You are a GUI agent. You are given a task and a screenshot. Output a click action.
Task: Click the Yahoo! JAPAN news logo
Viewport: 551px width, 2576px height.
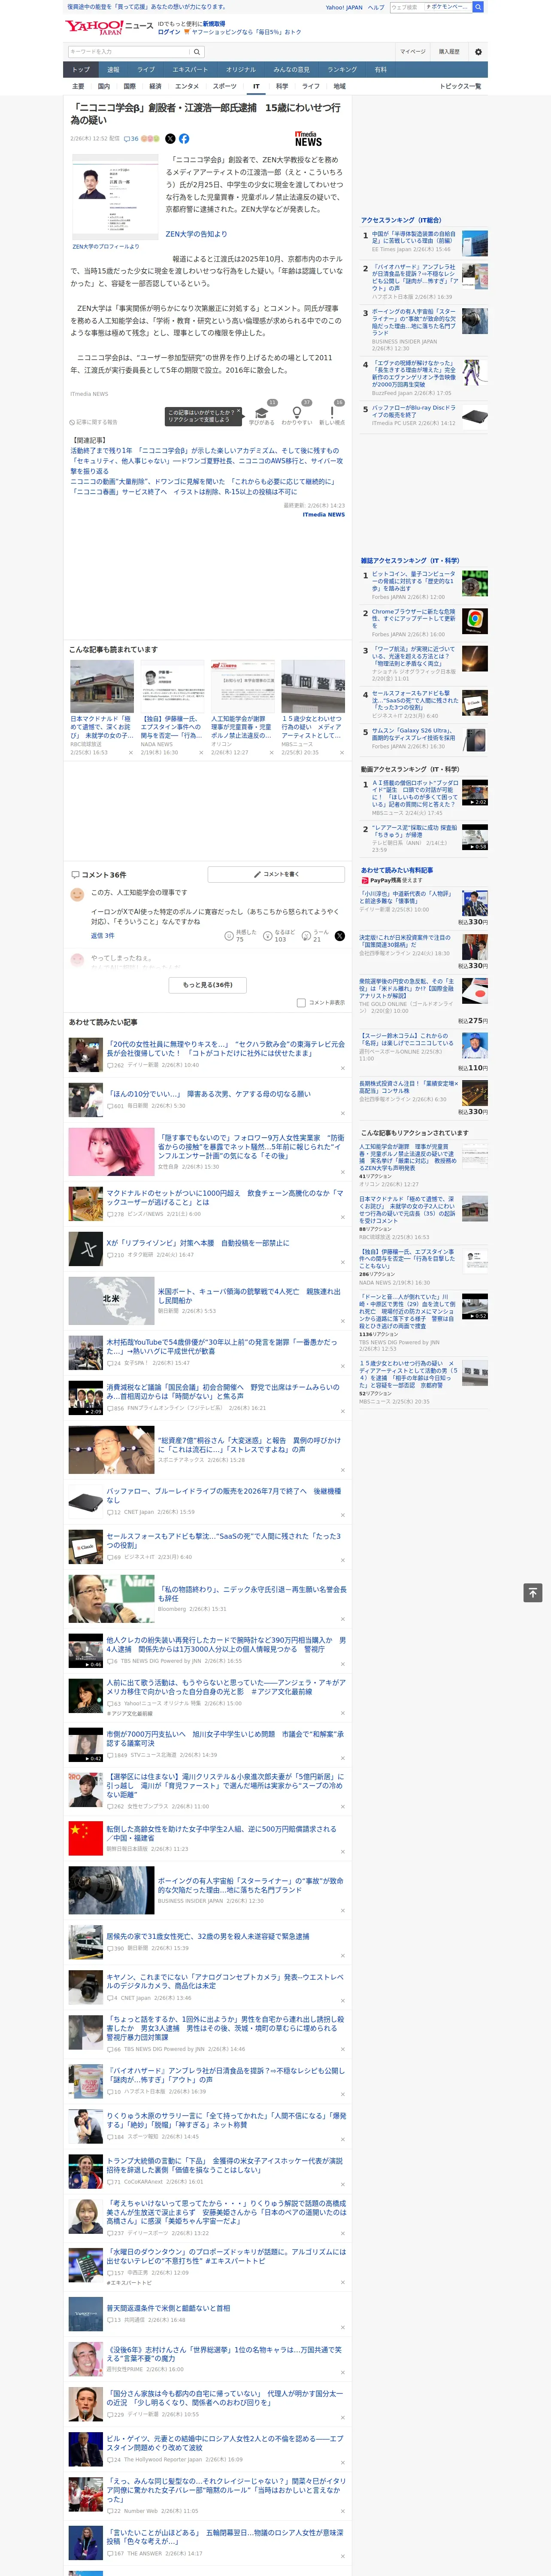pos(110,27)
